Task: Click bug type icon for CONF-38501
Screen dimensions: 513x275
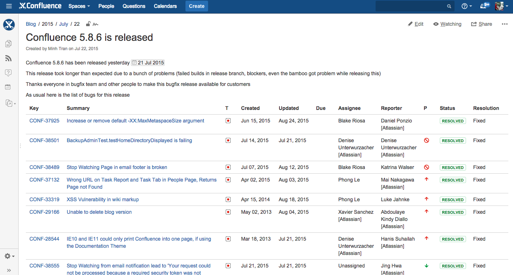Action: pos(228,140)
